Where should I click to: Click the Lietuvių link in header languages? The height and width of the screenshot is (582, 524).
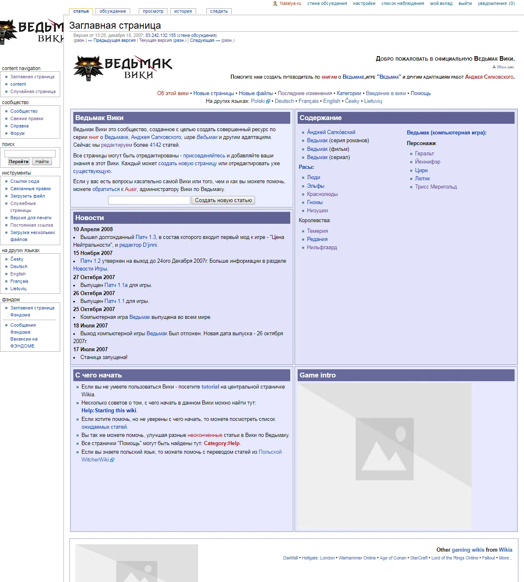tap(373, 101)
